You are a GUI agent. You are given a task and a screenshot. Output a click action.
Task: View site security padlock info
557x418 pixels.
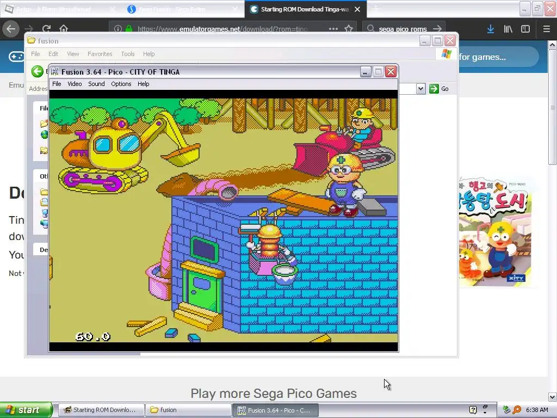129,29
